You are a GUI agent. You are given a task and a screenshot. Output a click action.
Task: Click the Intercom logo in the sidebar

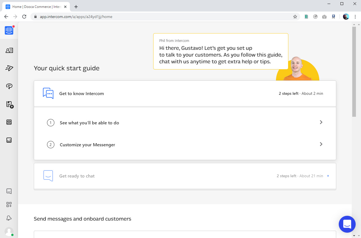(x=9, y=30)
